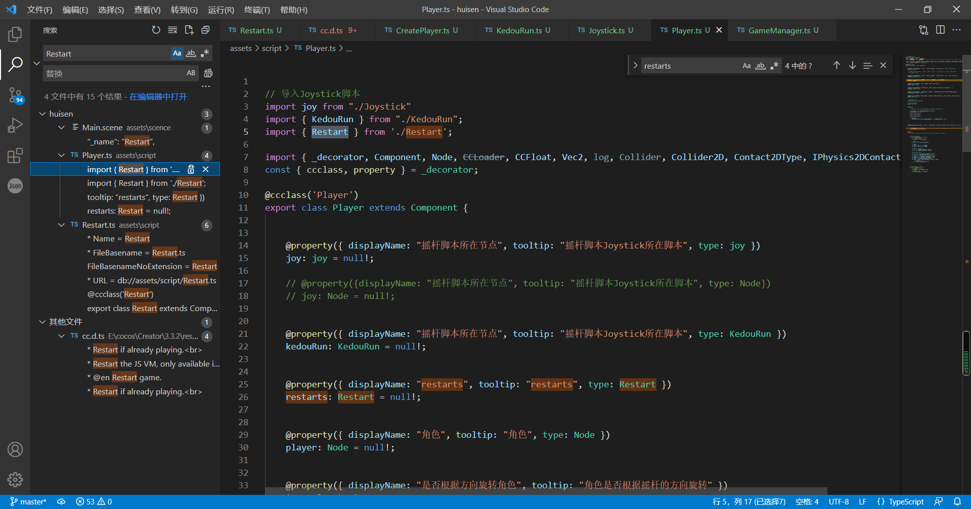Image resolution: width=971 pixels, height=509 pixels.
Task: Click the 在编辑器中打开 link
Action: point(158,96)
